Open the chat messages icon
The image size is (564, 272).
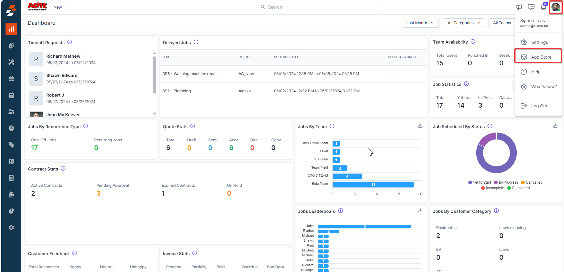click(531, 7)
